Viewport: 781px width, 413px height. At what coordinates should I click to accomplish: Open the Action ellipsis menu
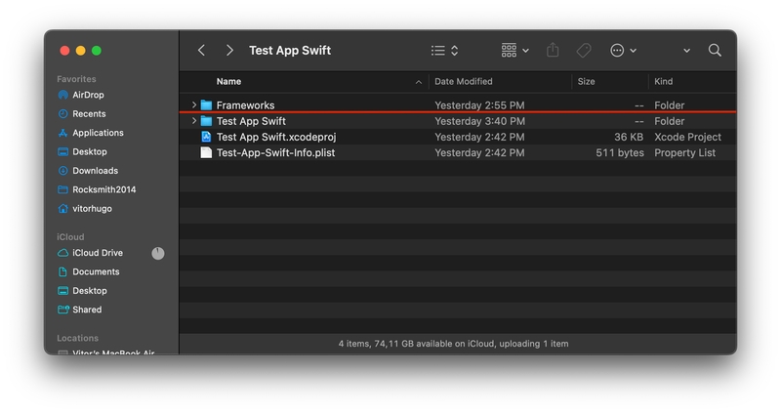coord(623,51)
